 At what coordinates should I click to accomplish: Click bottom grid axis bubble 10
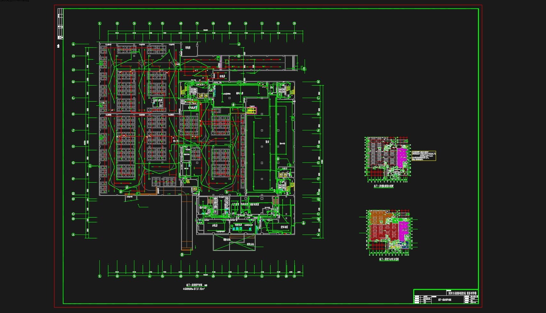click(246, 276)
